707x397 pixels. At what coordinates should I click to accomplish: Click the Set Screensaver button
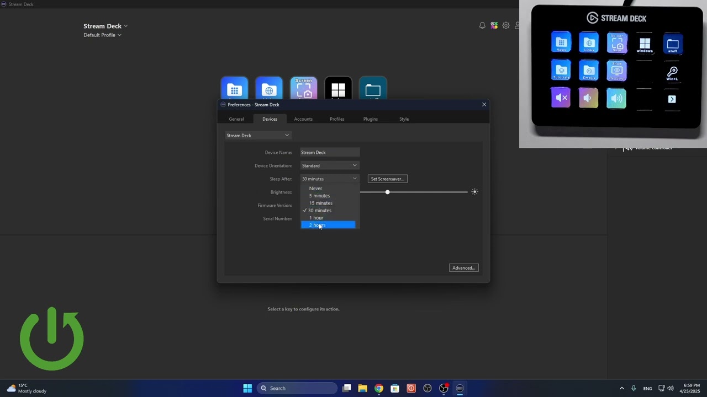(x=387, y=179)
